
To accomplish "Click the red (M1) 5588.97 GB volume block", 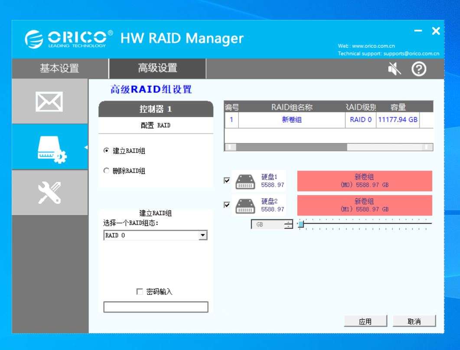I will click(365, 205).
